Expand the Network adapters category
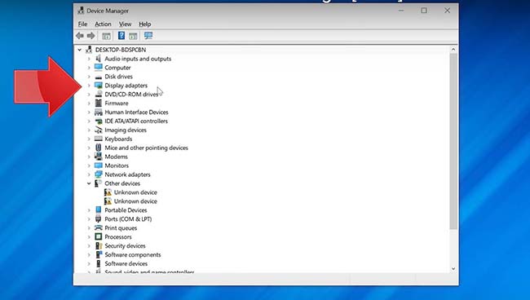Image resolution: width=530 pixels, height=300 pixels. point(89,174)
